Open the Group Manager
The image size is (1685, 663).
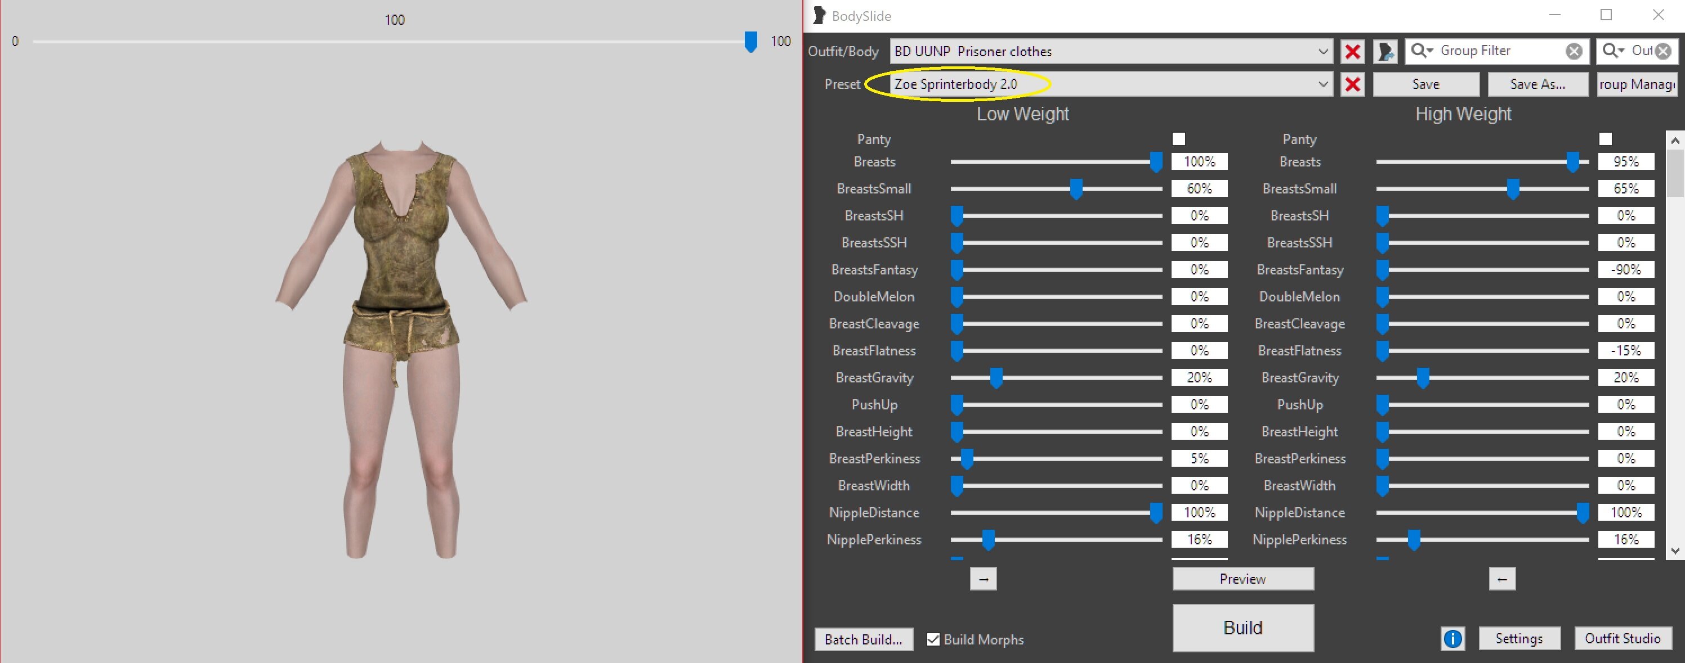(1637, 84)
